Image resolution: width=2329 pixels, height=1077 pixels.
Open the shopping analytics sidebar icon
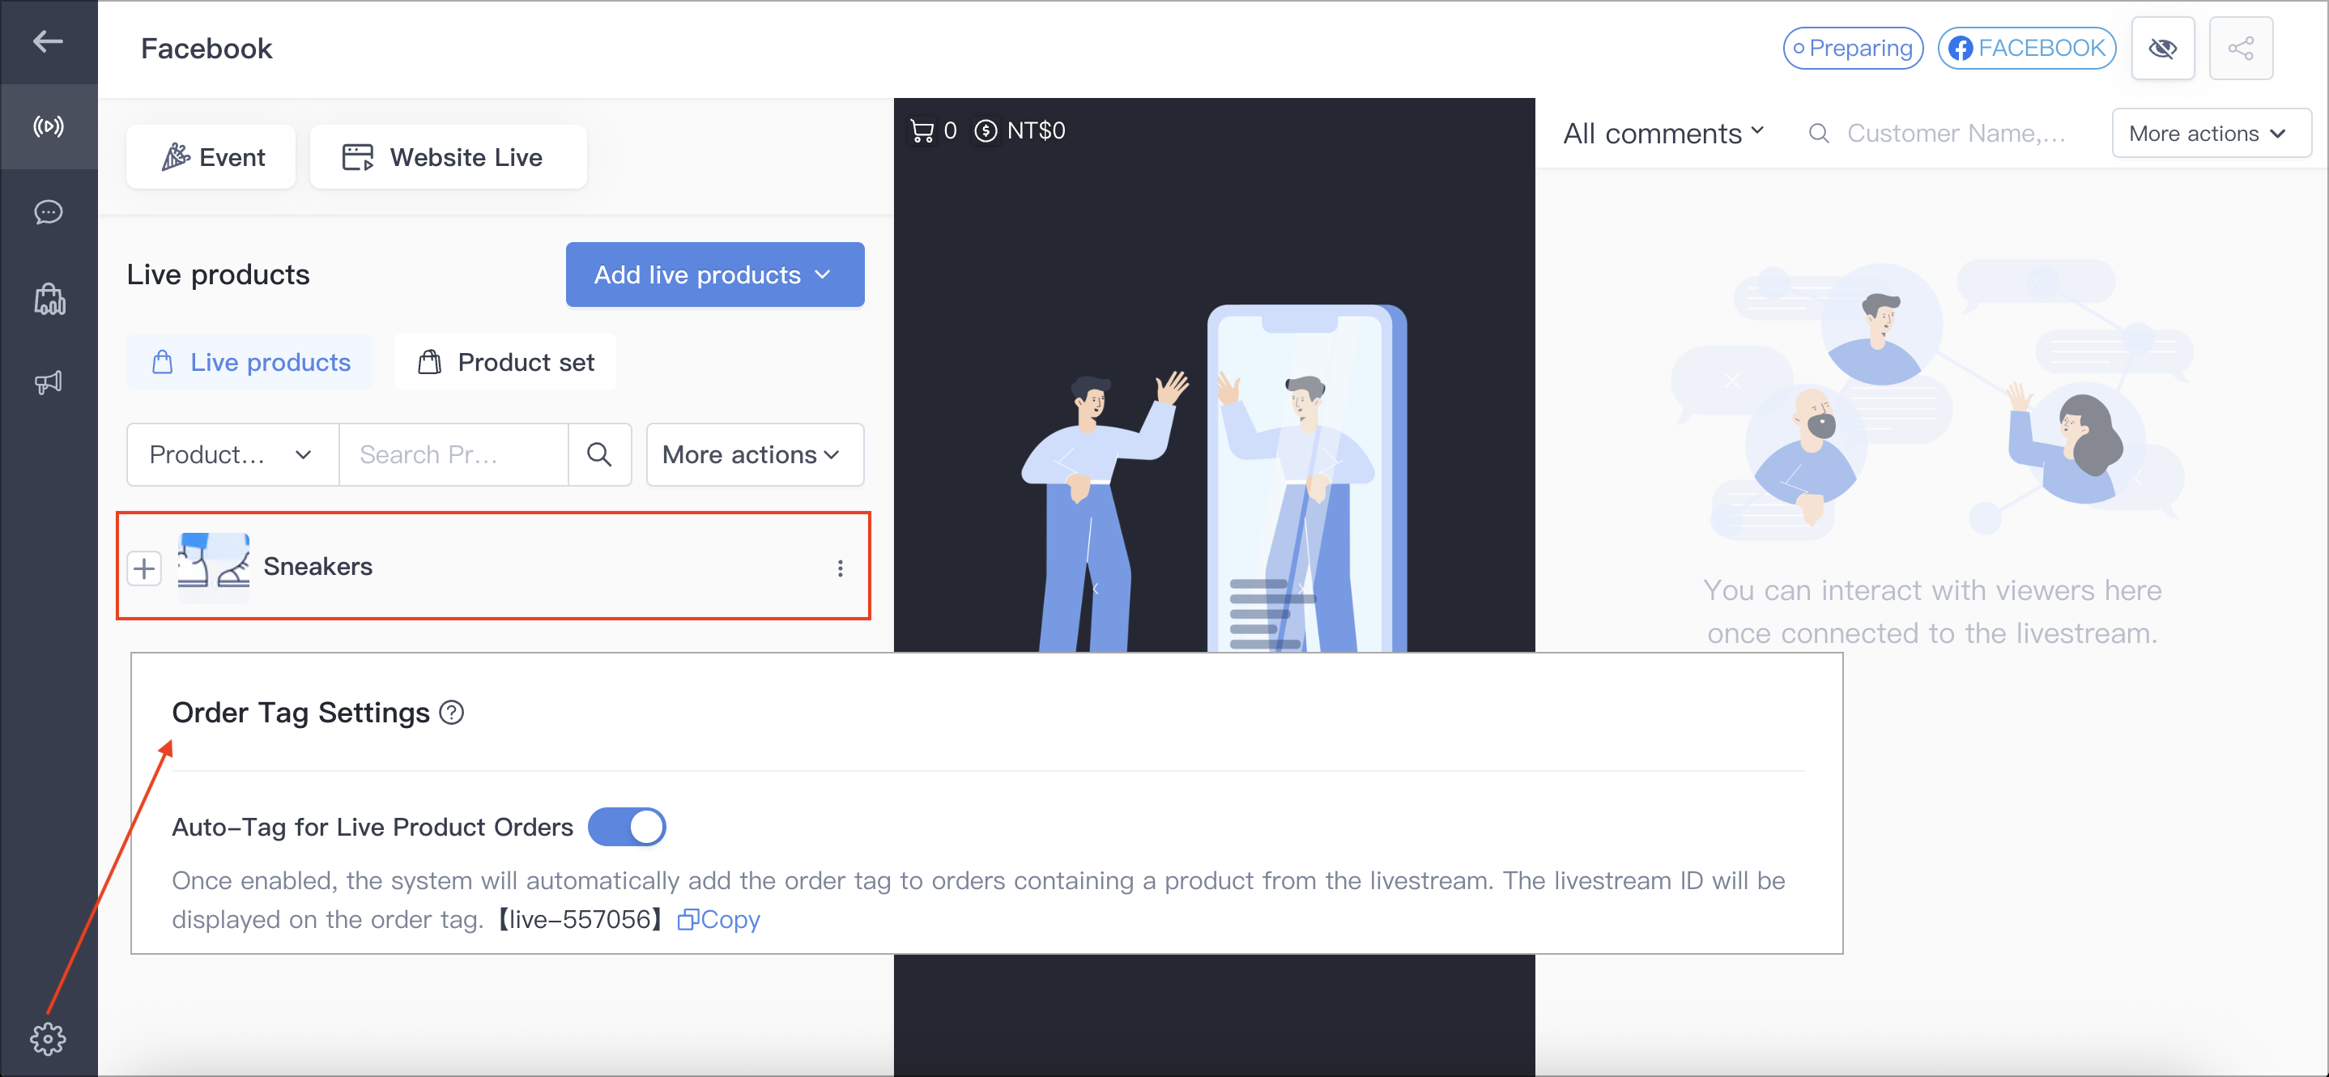(49, 297)
